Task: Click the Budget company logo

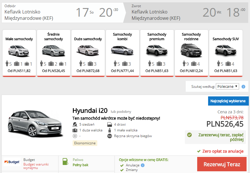Action: (x=12, y=162)
